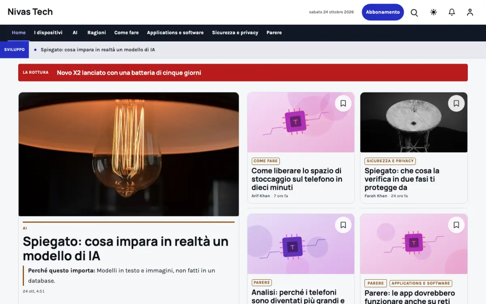486x304 pixels.
Task: Open chip thumbnail of 'Parere: le app' article
Action: point(414,244)
